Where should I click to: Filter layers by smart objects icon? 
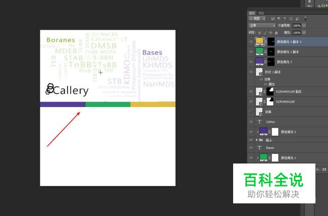click(x=297, y=19)
